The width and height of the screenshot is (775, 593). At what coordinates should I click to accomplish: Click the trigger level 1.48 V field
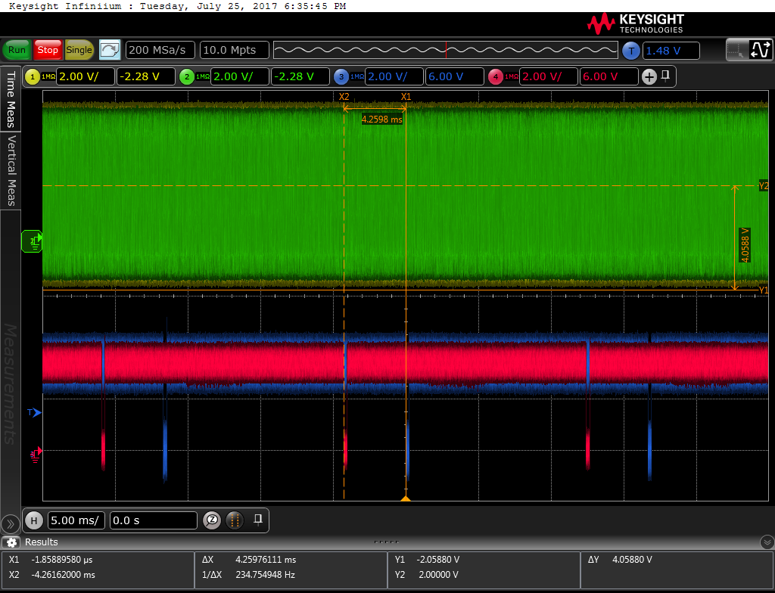[x=671, y=51]
